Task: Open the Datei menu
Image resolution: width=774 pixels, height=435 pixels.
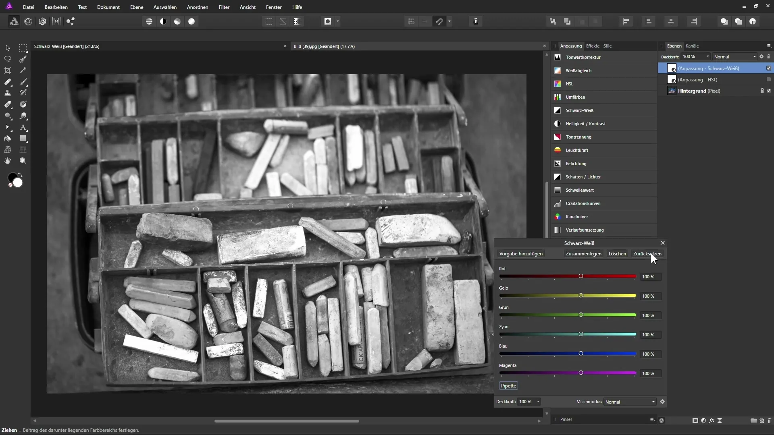Action: coord(29,7)
